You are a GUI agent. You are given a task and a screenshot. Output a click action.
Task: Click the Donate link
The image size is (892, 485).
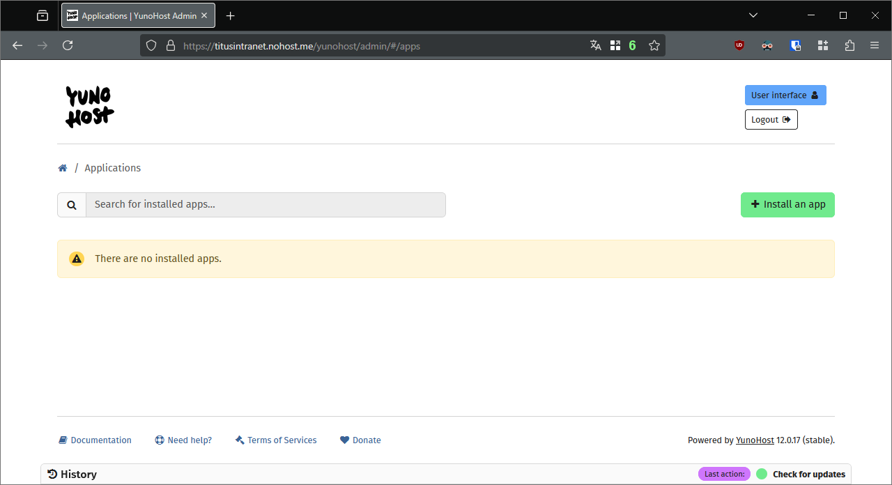(360, 440)
